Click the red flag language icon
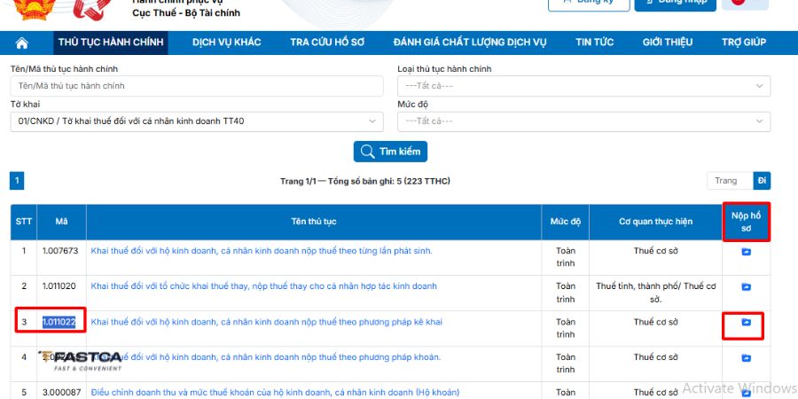This screenshot has height=399, width=798. [745, 4]
